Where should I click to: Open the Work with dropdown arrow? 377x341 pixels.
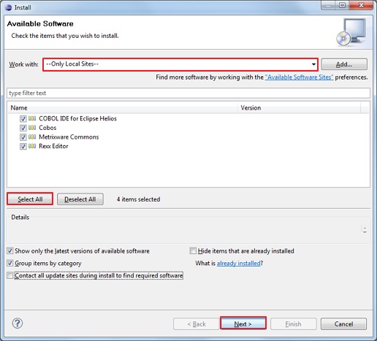pos(313,64)
